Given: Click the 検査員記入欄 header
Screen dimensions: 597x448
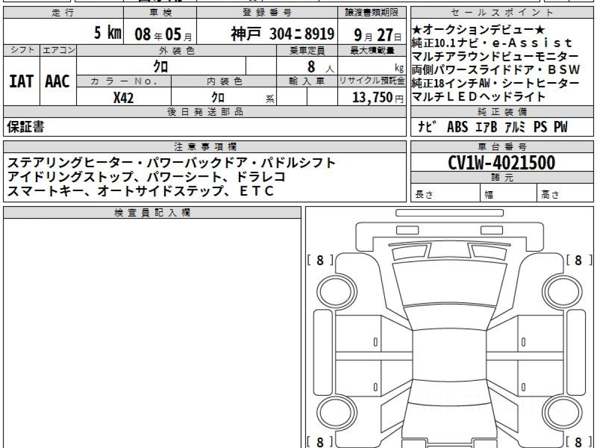Looking at the screenshot, I should pos(152,213).
